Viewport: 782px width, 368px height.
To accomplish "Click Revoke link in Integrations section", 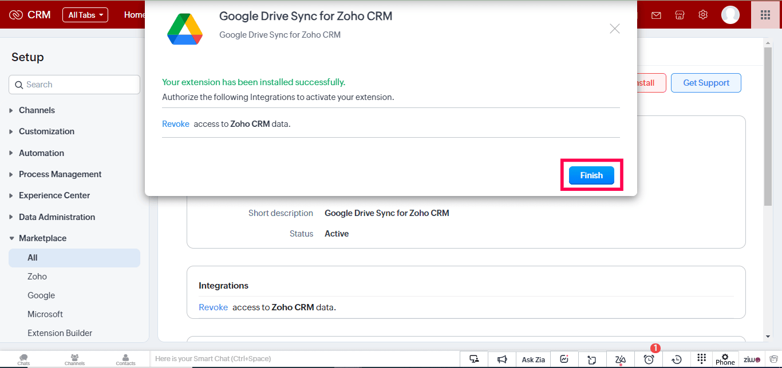I will [214, 307].
